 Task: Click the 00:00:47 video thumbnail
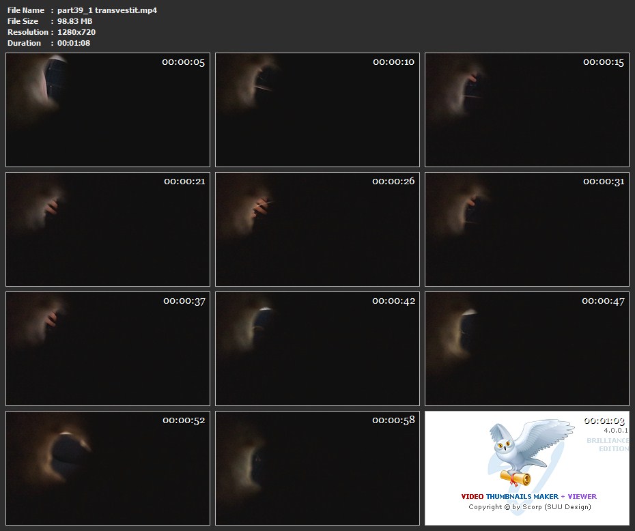(527, 349)
